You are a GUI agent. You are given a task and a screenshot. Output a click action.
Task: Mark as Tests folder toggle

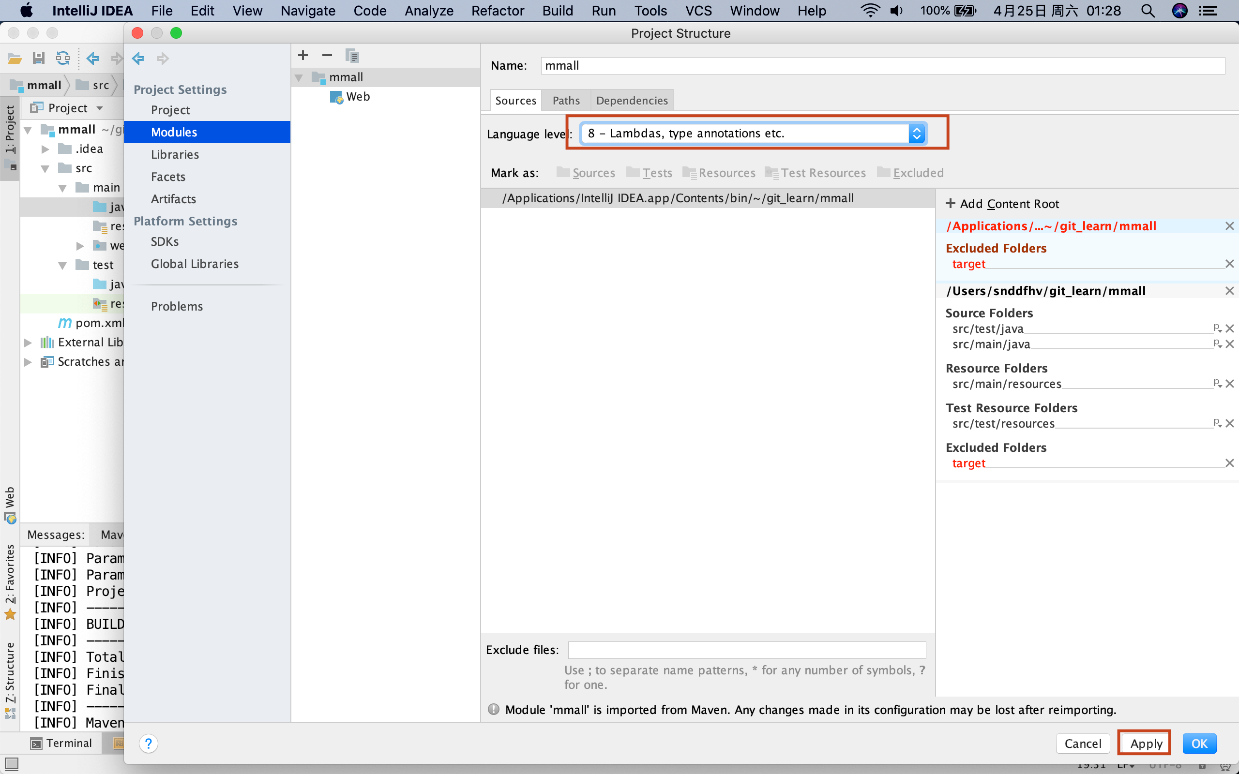649,173
